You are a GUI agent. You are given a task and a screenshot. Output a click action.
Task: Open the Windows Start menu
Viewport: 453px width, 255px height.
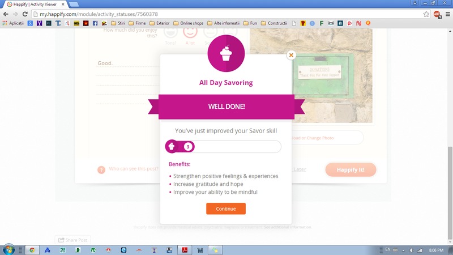[8, 249]
